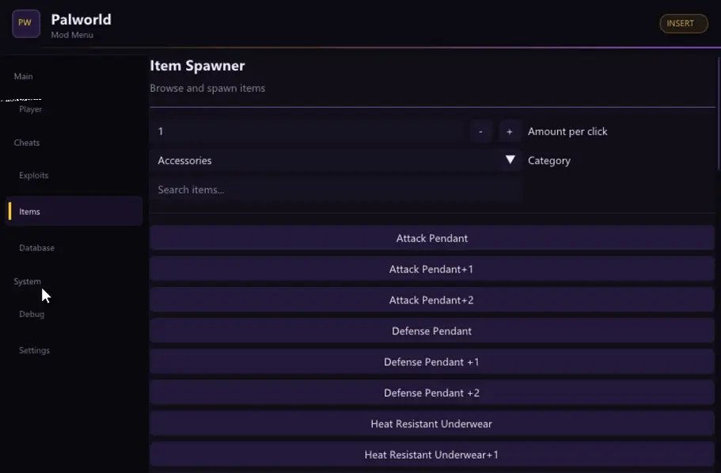Image resolution: width=721 pixels, height=473 pixels.
Task: Click the category dropdown arrow
Action: pyautogui.click(x=510, y=160)
